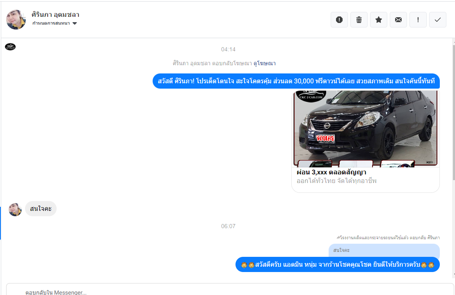This screenshot has width=455, height=295.
Task: Click the quoted reply สนใจคะ in light-blue bubble
Action: pos(384,250)
